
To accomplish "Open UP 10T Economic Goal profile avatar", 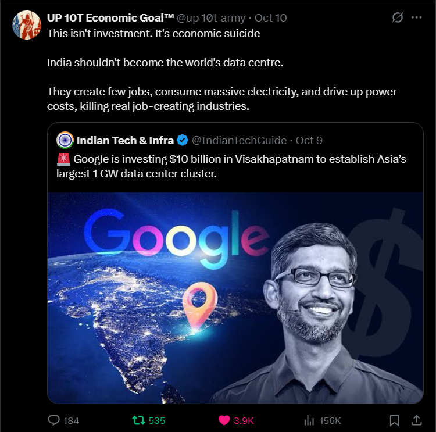I will (x=27, y=25).
